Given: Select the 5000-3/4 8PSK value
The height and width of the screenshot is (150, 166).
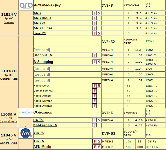Looking at the screenshot, I should pyautogui.click(x=131, y=133).
